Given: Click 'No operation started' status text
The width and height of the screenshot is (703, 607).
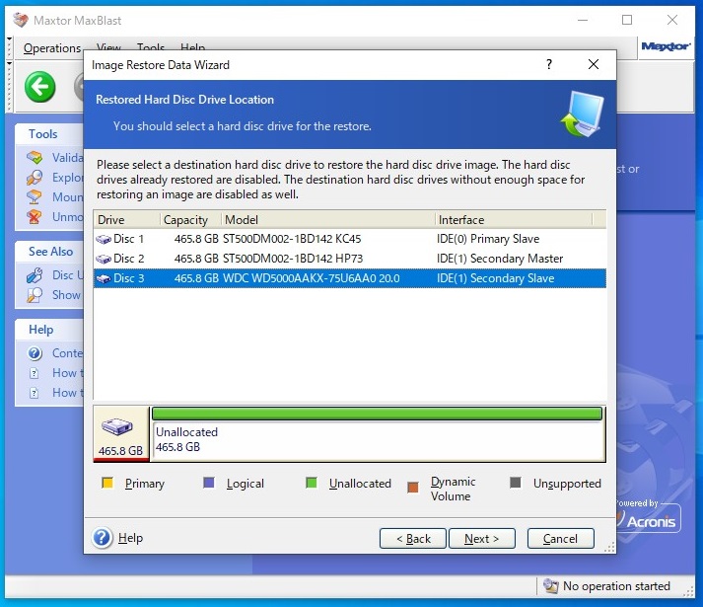Looking at the screenshot, I should tap(616, 586).
